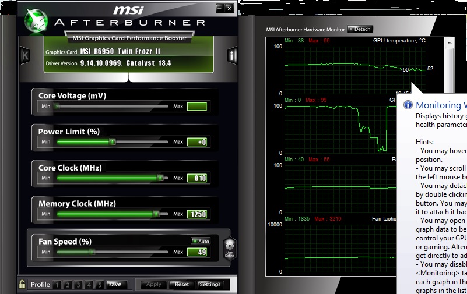Image resolution: width=467 pixels, height=294 pixels.
Task: Click the Reset button
Action: pyautogui.click(x=182, y=285)
